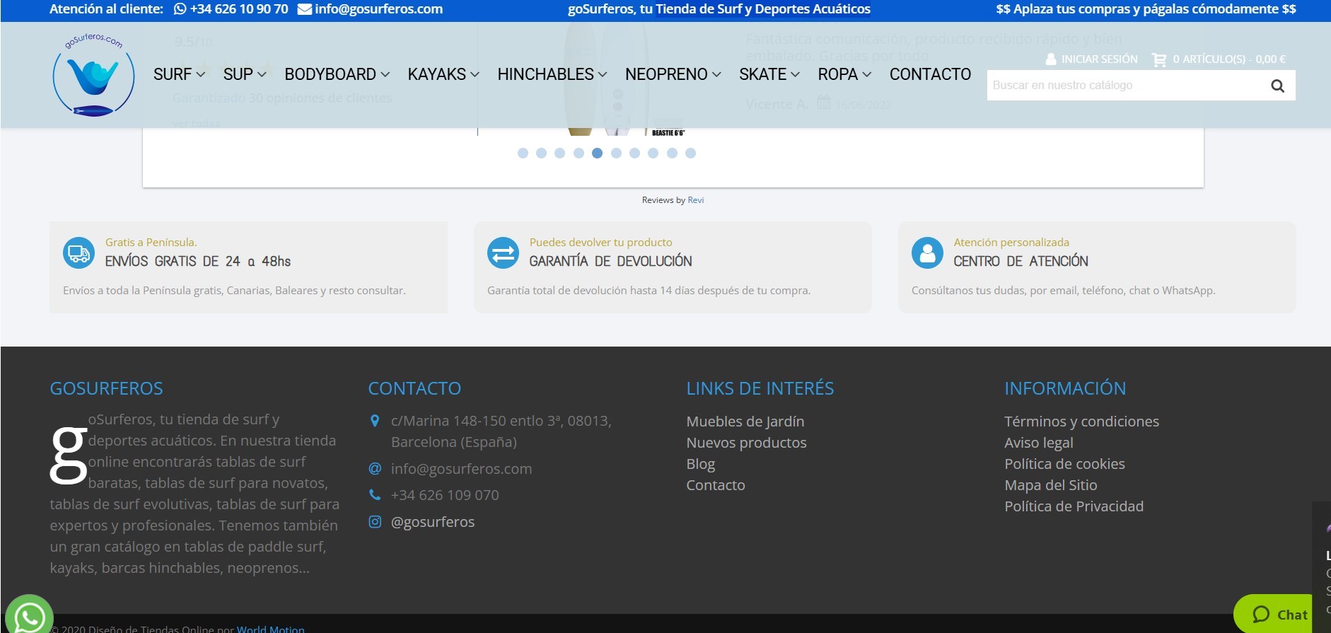Select the sixth carousel dot
Screen dimensions: 1331x633
(x=616, y=153)
